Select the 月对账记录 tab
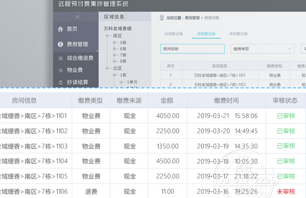The image size is (306, 198). [x=206, y=34]
